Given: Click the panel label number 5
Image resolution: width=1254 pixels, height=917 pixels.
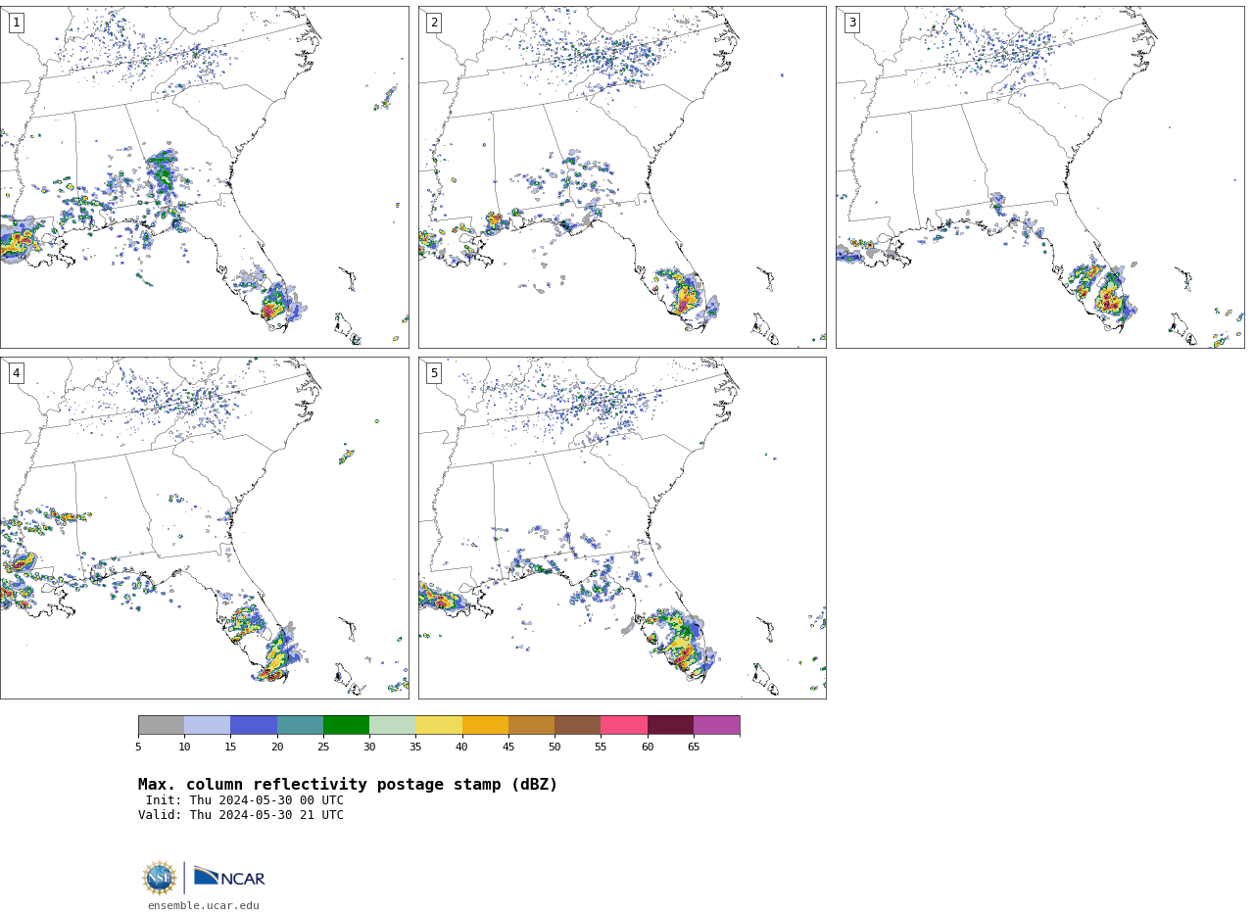Looking at the screenshot, I should (x=434, y=373).
